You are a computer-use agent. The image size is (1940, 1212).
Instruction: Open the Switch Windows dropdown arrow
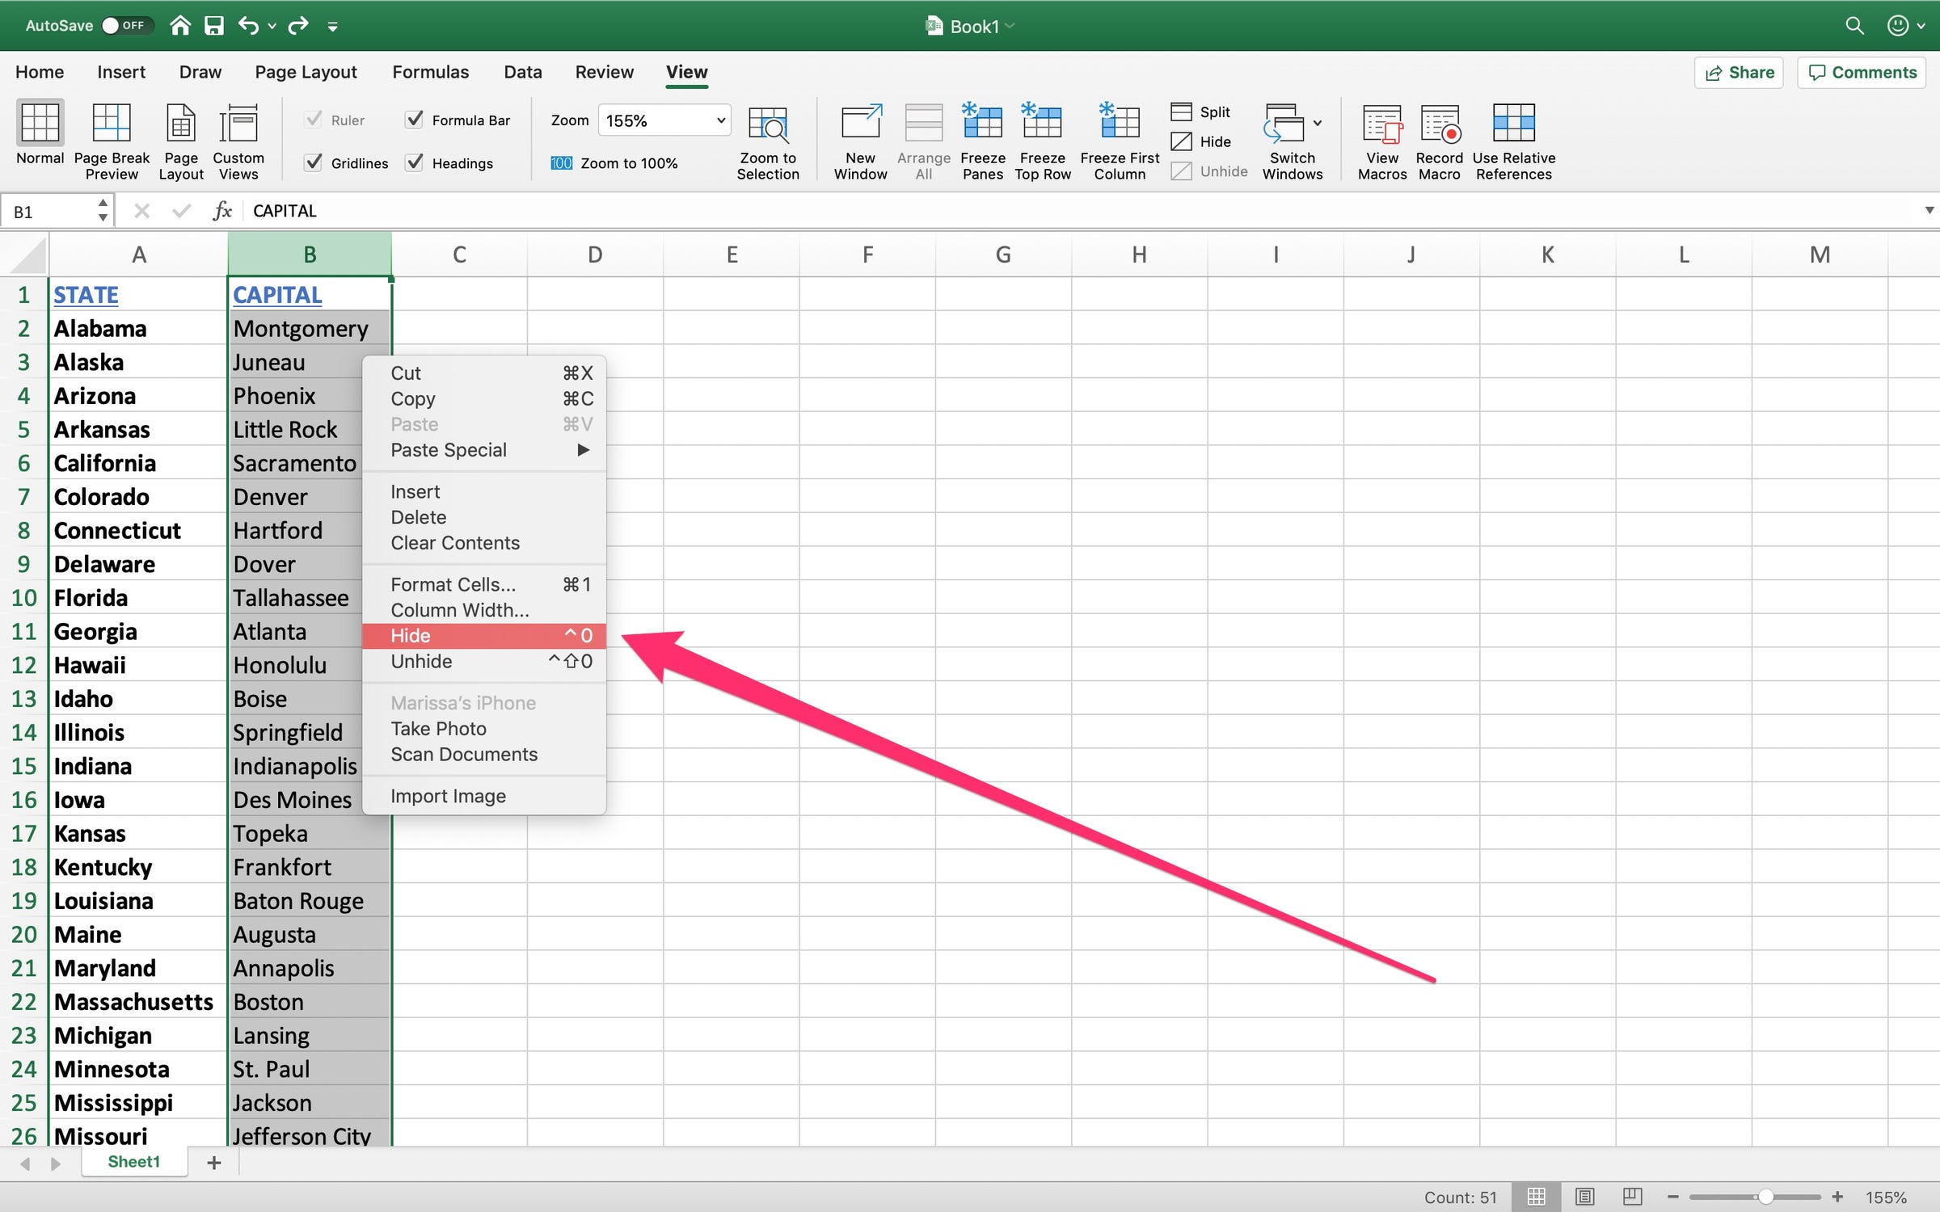[1318, 123]
